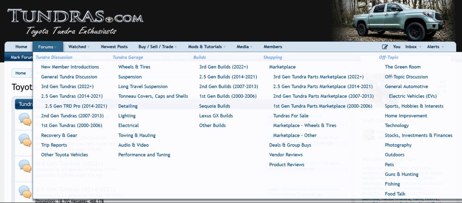Open 2.5 Gen TRD Pro (2014-2021)
The height and width of the screenshot is (203, 462).
(x=76, y=106)
